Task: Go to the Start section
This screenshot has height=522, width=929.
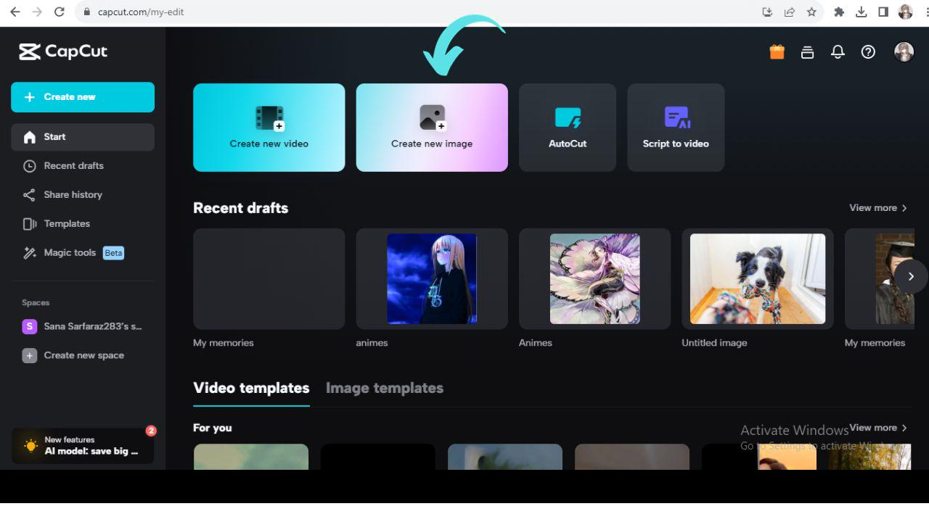Action: [83, 137]
